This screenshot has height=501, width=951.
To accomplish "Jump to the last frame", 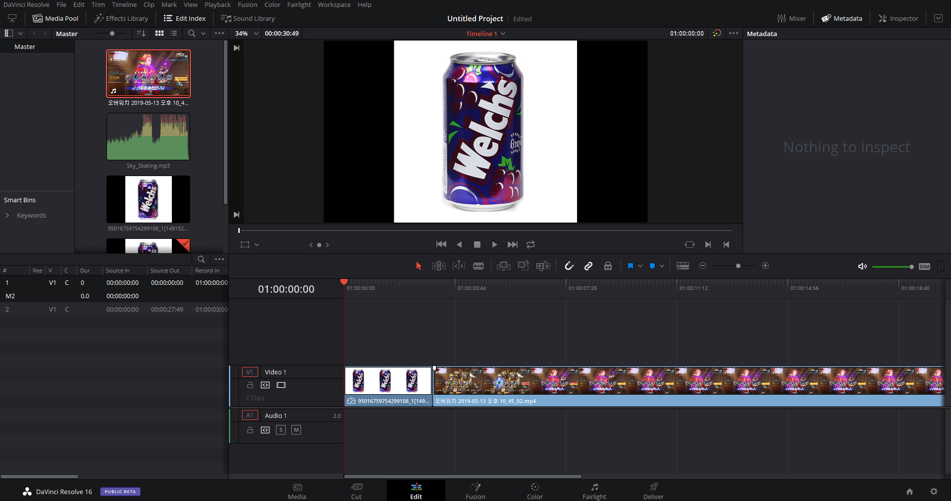I will (513, 244).
